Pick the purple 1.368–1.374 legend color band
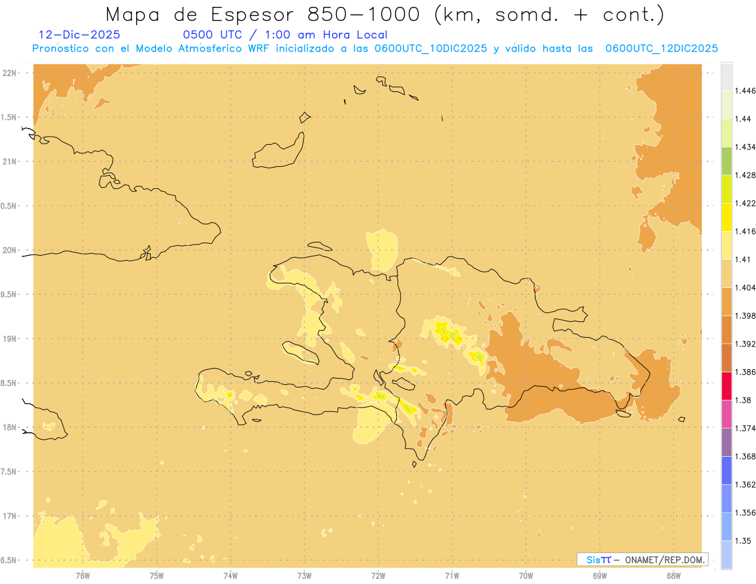The height and width of the screenshot is (584, 756). (726, 442)
